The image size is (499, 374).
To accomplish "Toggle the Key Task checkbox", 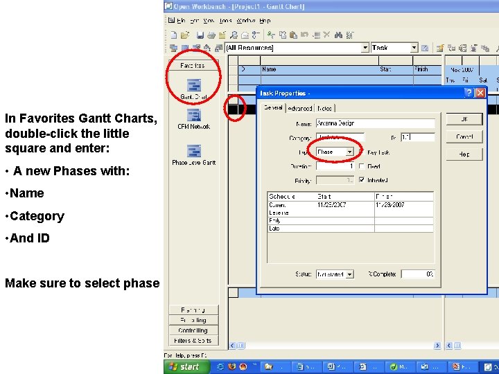I will tap(362, 152).
